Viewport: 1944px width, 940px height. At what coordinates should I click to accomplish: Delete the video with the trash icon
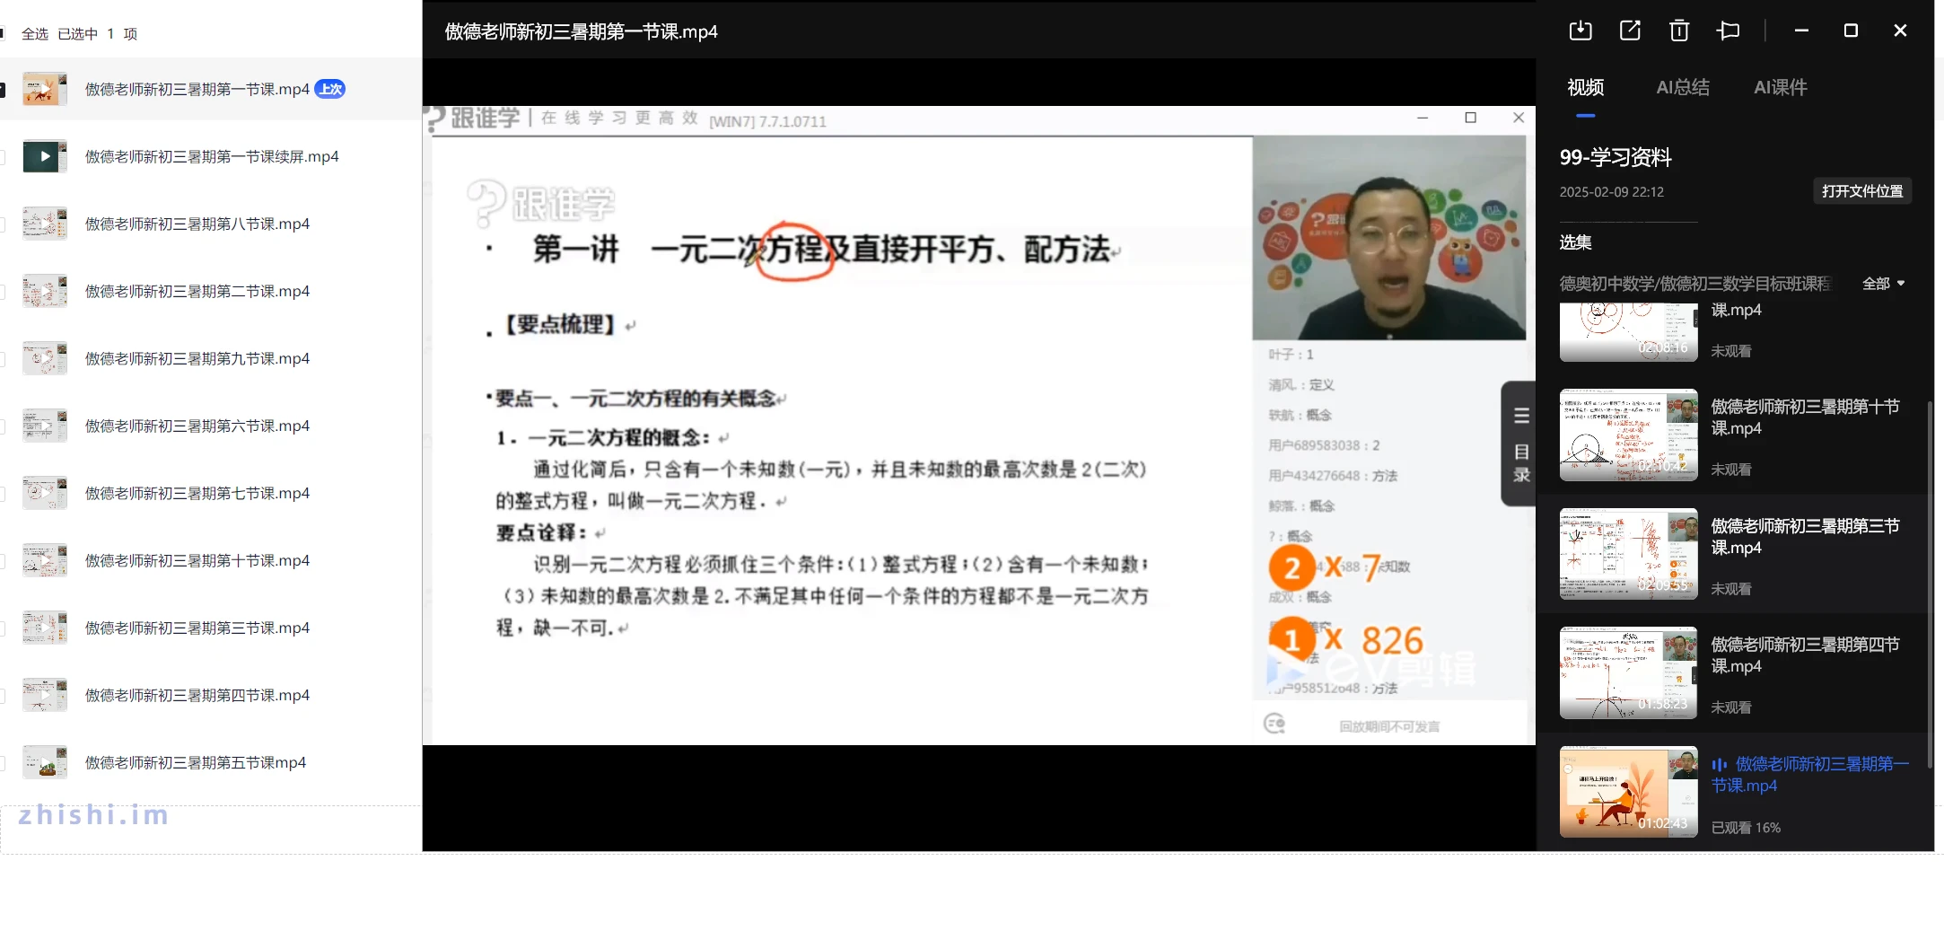(1678, 31)
